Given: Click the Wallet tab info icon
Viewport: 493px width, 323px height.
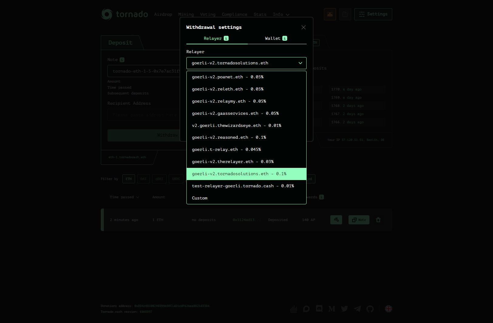Looking at the screenshot, I should (285, 38).
